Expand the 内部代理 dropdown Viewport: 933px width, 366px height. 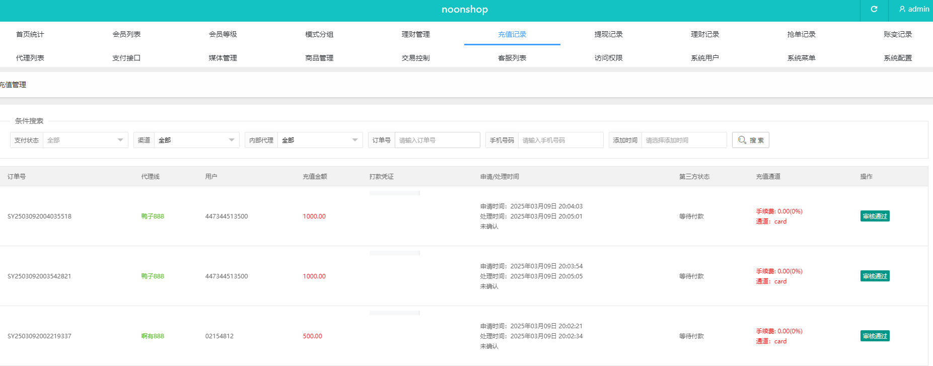319,140
